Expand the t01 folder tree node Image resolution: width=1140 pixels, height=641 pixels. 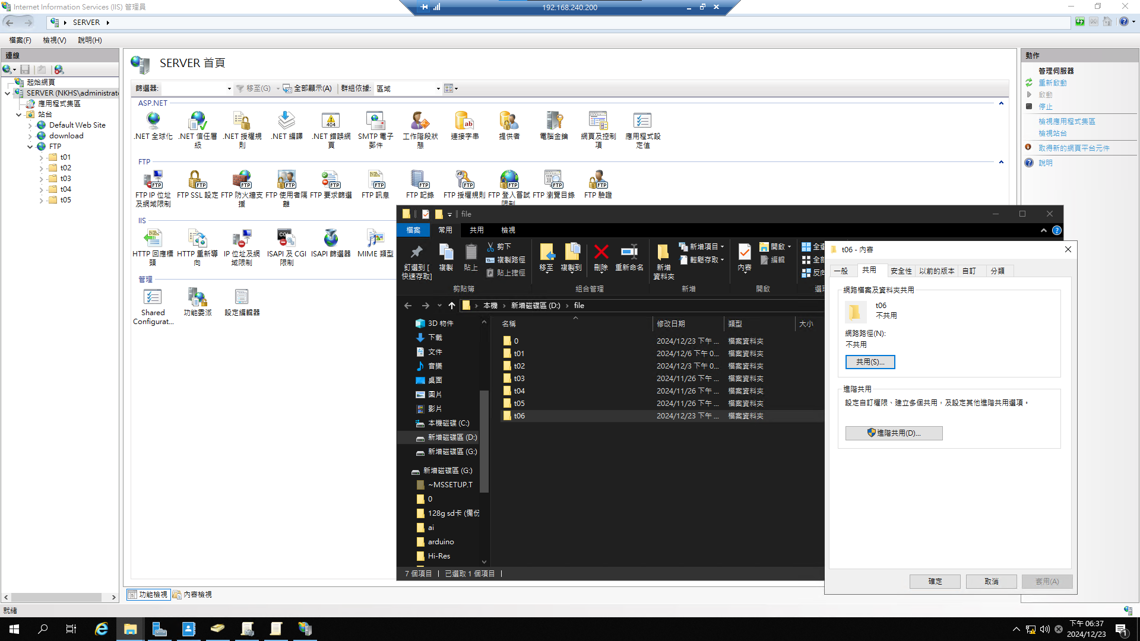point(41,157)
